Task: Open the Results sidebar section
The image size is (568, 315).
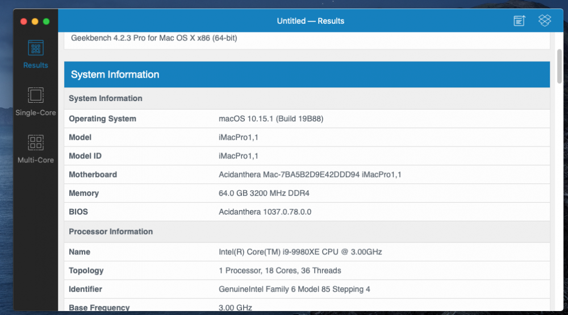Action: (35, 54)
